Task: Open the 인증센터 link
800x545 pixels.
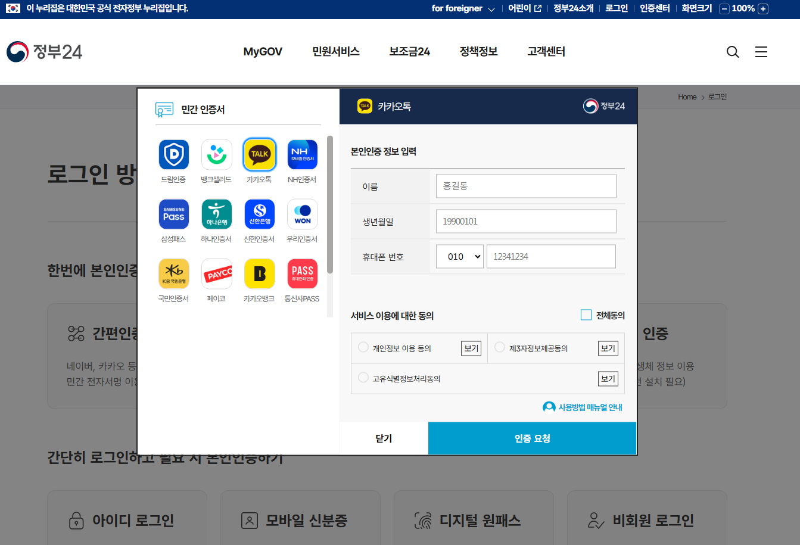Action: pos(655,8)
